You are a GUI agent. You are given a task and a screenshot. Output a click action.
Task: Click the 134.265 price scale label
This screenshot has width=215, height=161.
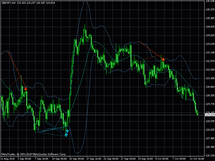click(x=210, y=35)
